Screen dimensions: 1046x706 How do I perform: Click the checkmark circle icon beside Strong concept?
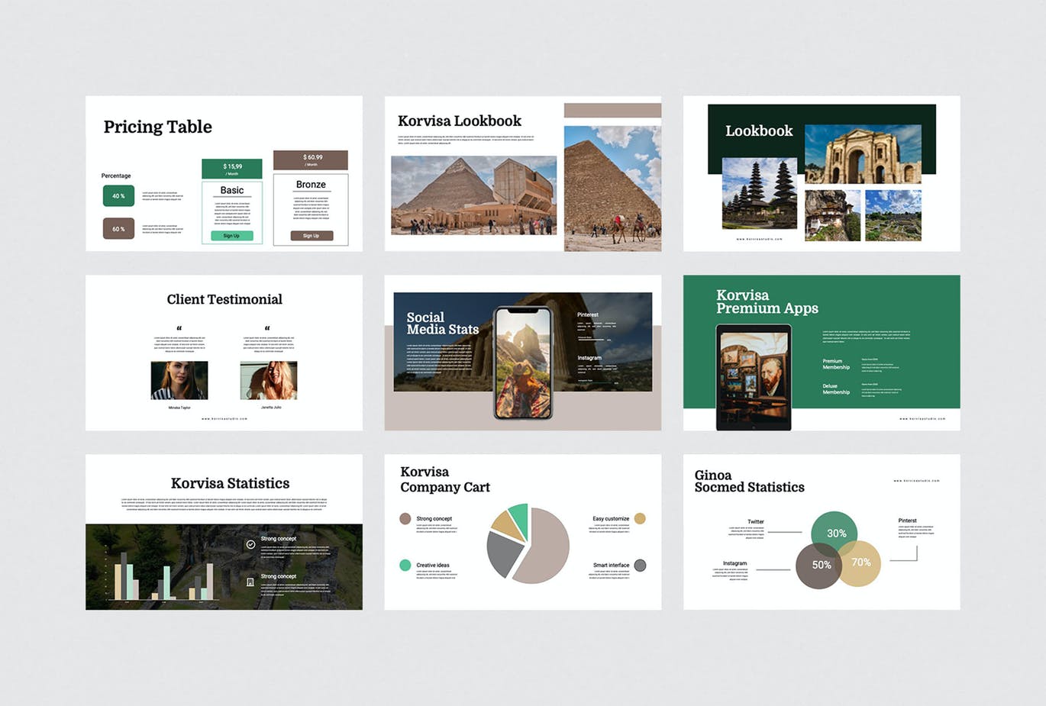pos(250,544)
